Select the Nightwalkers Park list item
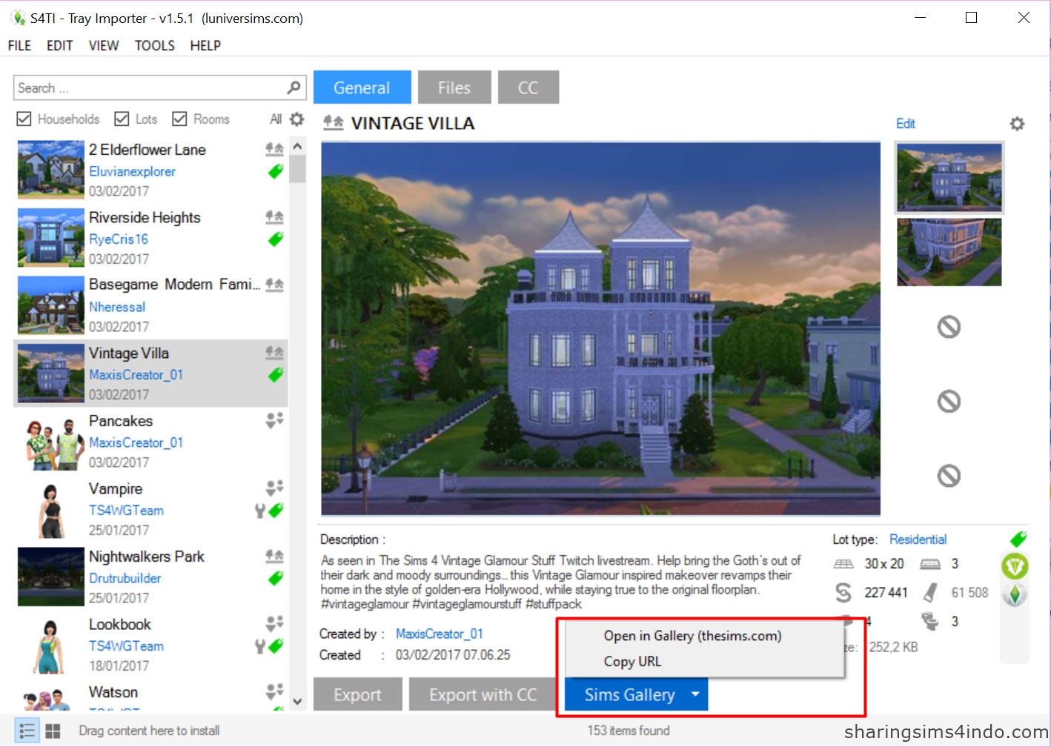The height and width of the screenshot is (747, 1051). pos(151,577)
